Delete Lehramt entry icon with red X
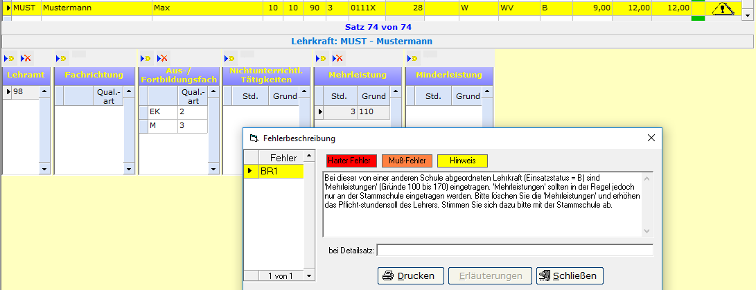Image resolution: width=756 pixels, height=290 pixels. click(x=26, y=58)
